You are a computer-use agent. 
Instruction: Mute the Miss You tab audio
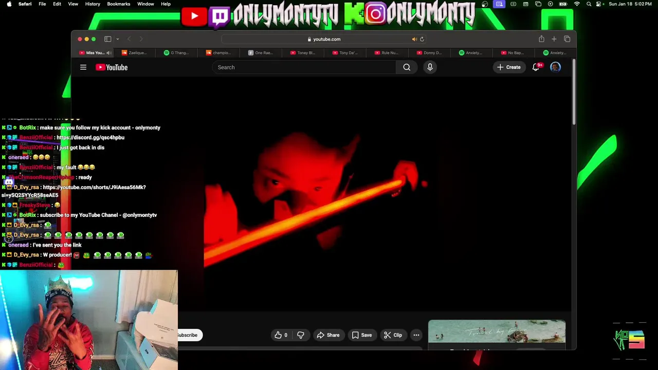[109, 53]
